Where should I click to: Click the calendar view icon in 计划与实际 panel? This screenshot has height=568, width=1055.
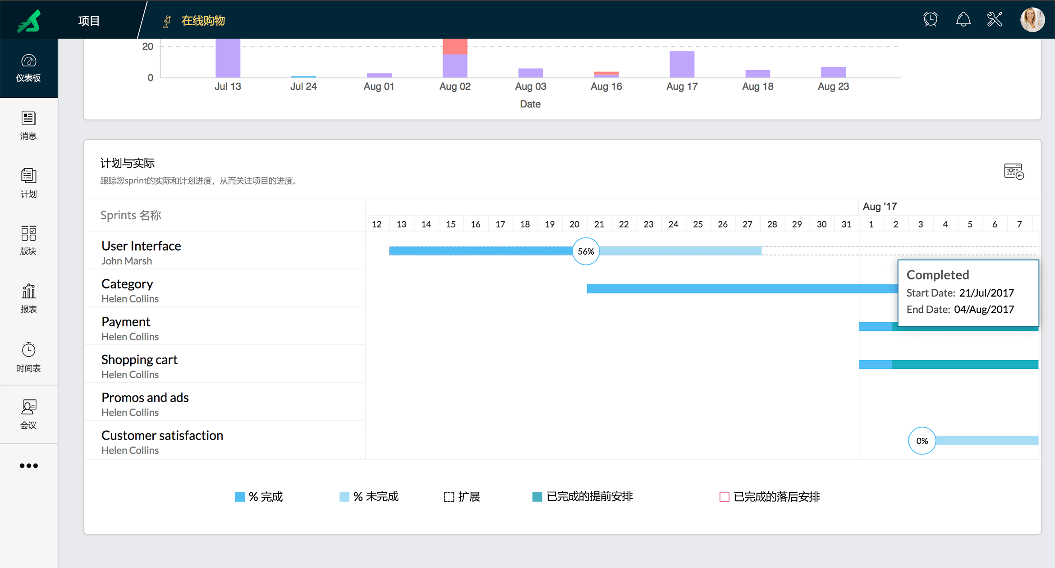pos(1014,171)
